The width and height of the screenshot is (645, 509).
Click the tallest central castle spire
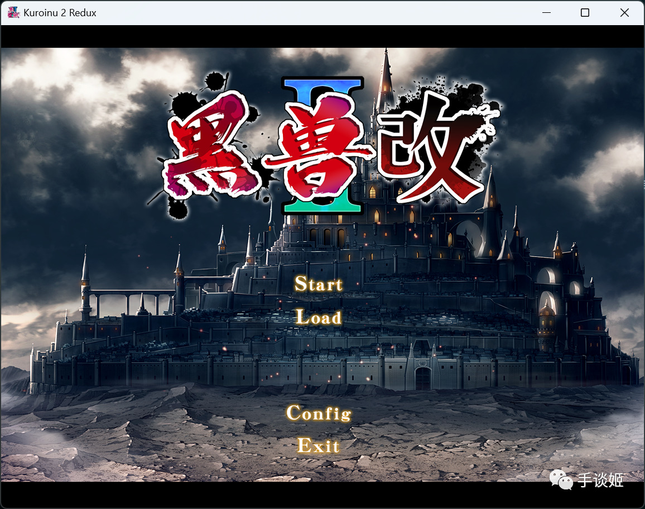(x=386, y=78)
